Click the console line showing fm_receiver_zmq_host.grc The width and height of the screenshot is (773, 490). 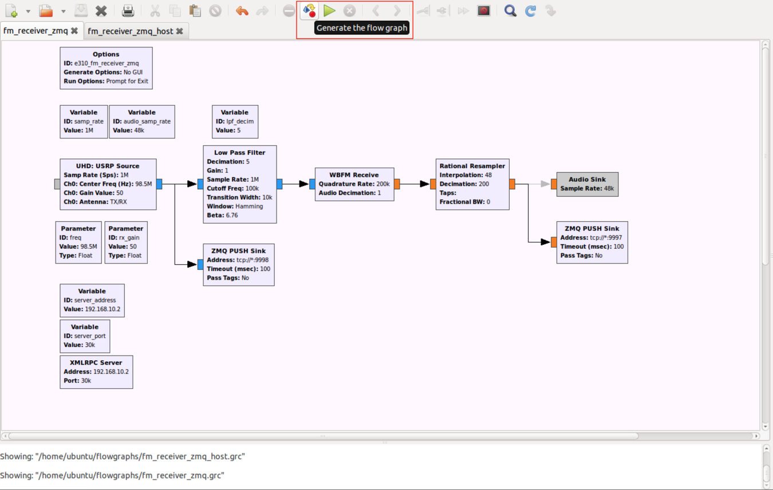click(123, 456)
